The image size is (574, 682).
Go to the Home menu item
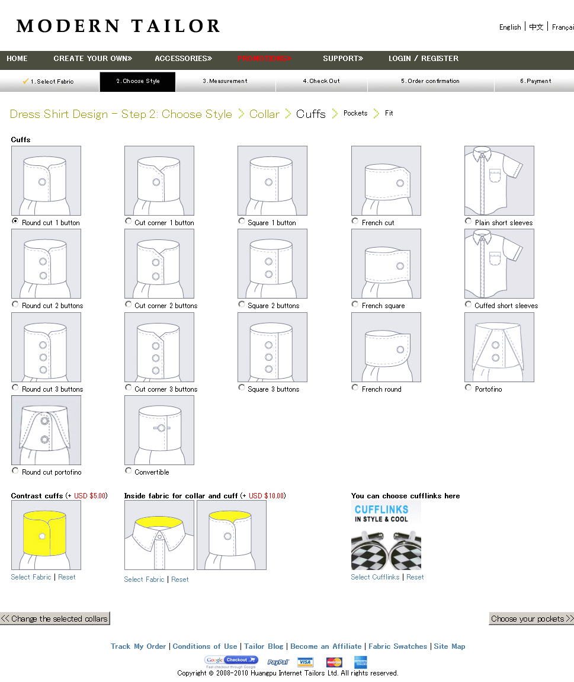pos(17,59)
